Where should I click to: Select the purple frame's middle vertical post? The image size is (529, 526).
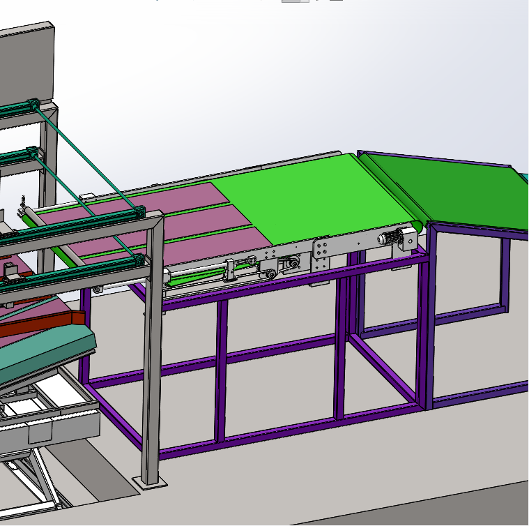tap(220, 370)
